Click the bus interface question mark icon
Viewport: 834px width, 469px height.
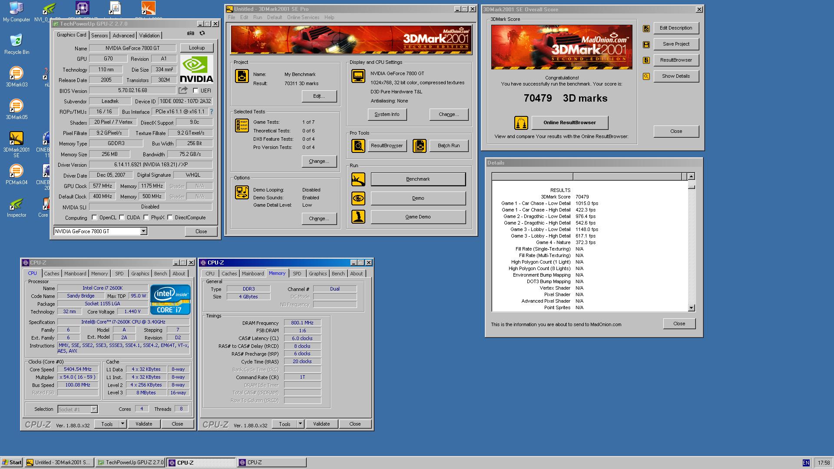pos(211,112)
